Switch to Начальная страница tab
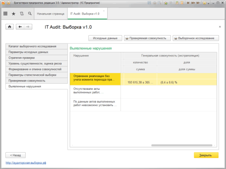The width and height of the screenshot is (226, 169). pos(51,14)
